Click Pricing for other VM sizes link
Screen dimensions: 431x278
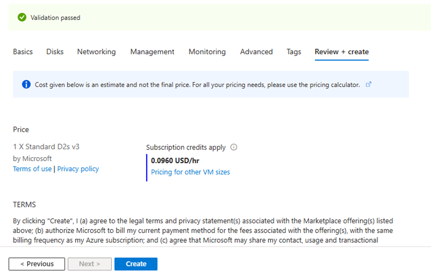tap(191, 172)
